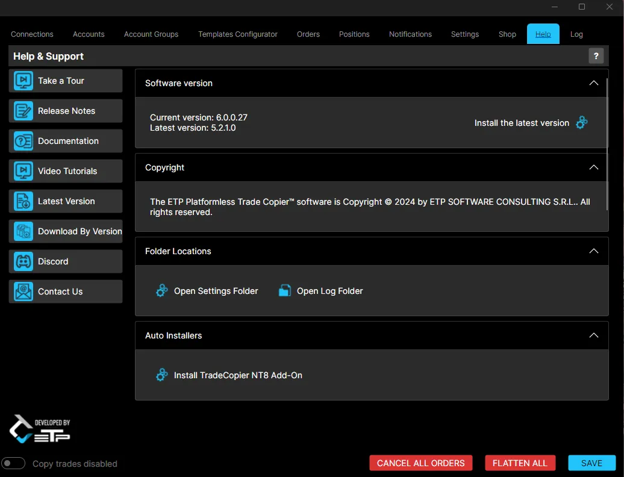Click the Open Settings Folder label

pos(216,291)
